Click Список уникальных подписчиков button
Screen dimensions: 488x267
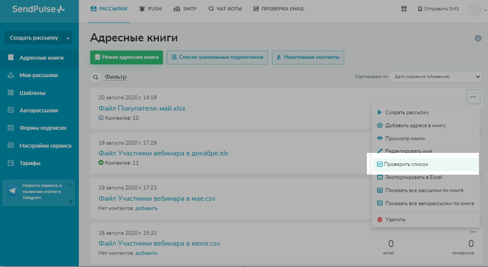click(x=217, y=57)
